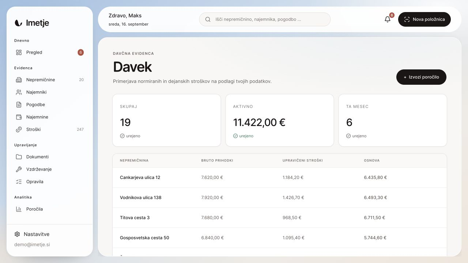Click the 11.422,00 € Aktivno amount
The width and height of the screenshot is (468, 263).
pyautogui.click(x=259, y=122)
